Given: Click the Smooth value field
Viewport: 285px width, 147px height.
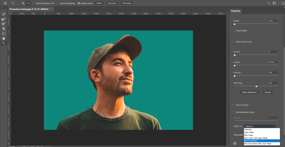Looking at the screenshot, I should (273, 52).
